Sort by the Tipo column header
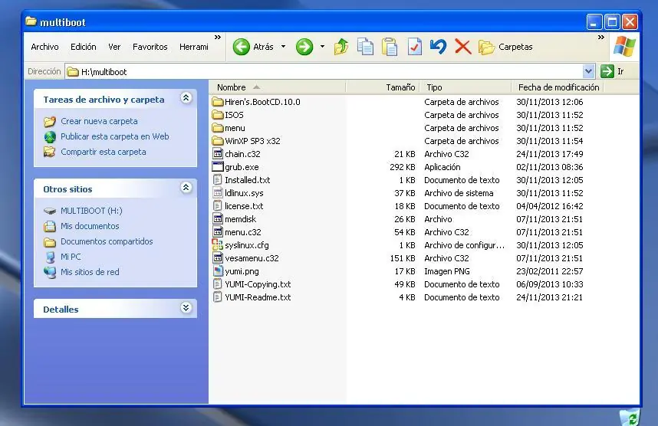Image resolution: width=658 pixels, height=426 pixels. tap(466, 87)
